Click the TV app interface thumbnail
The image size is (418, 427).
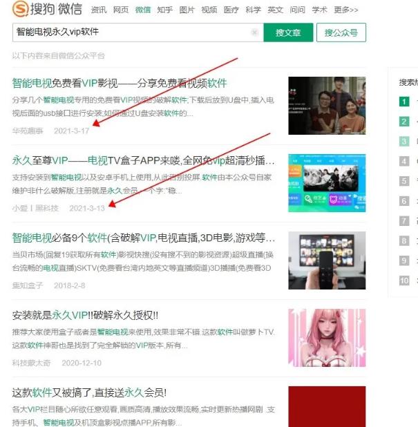[327, 183]
